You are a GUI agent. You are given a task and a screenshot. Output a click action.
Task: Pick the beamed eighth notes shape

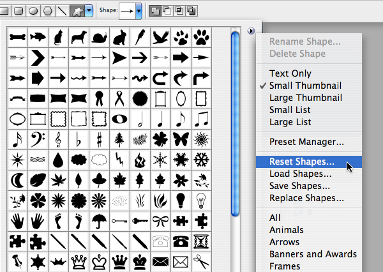pyautogui.click(x=201, y=119)
